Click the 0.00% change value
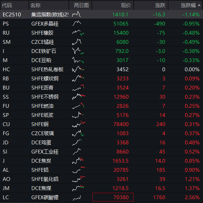This screenshot has height=203, width=203. [x=192, y=69]
